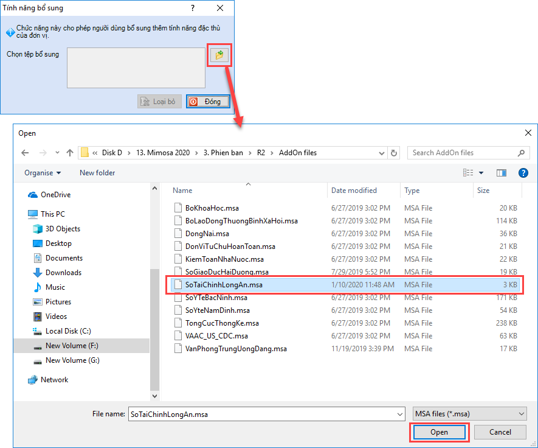Click New folder
This screenshot has height=448, width=538.
pyautogui.click(x=97, y=173)
